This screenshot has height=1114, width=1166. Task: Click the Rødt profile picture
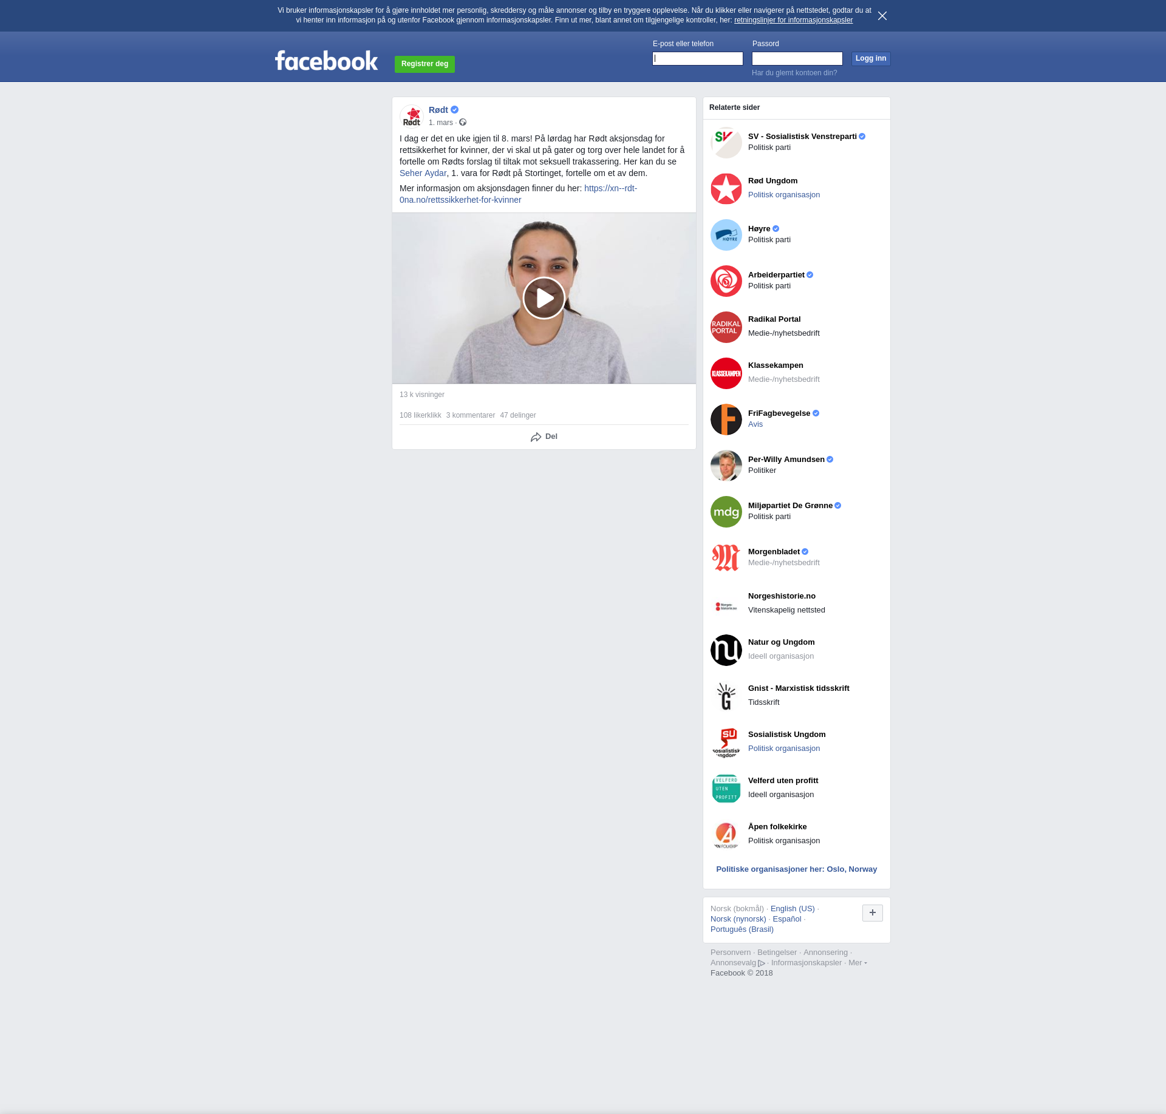[x=412, y=116]
